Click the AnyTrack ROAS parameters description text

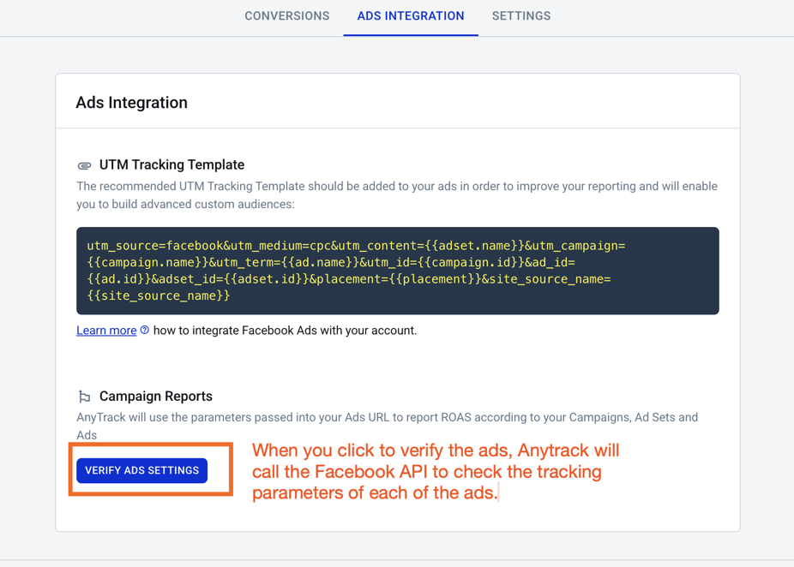[x=388, y=426]
